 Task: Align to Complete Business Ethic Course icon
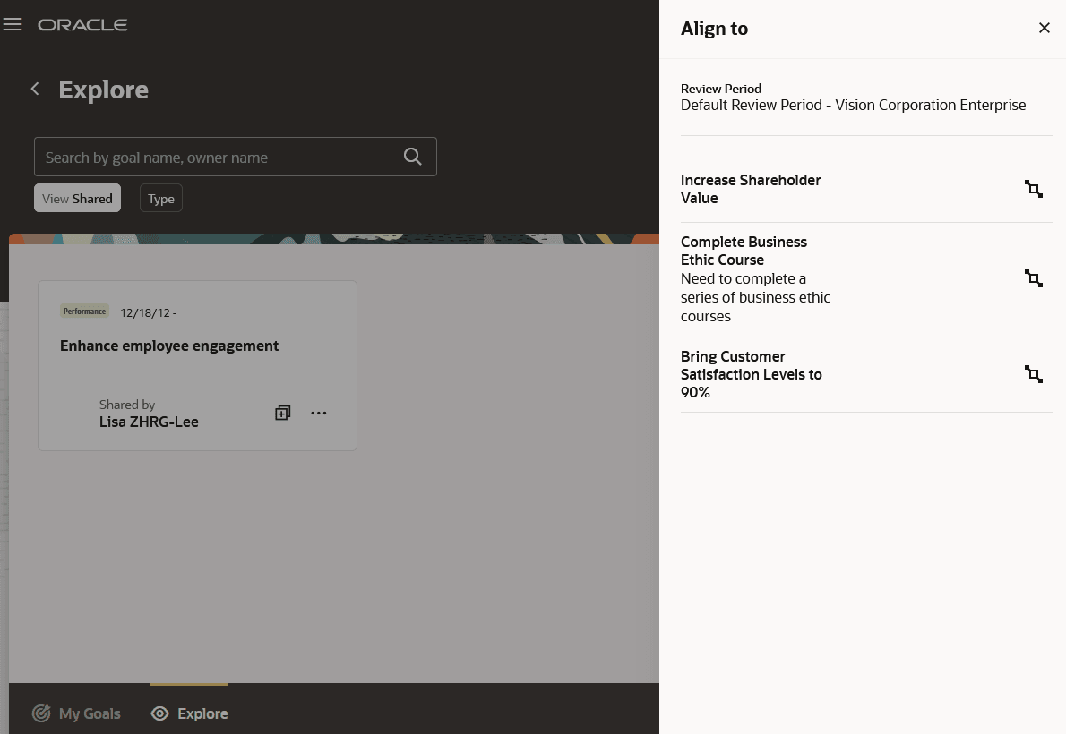1034,278
